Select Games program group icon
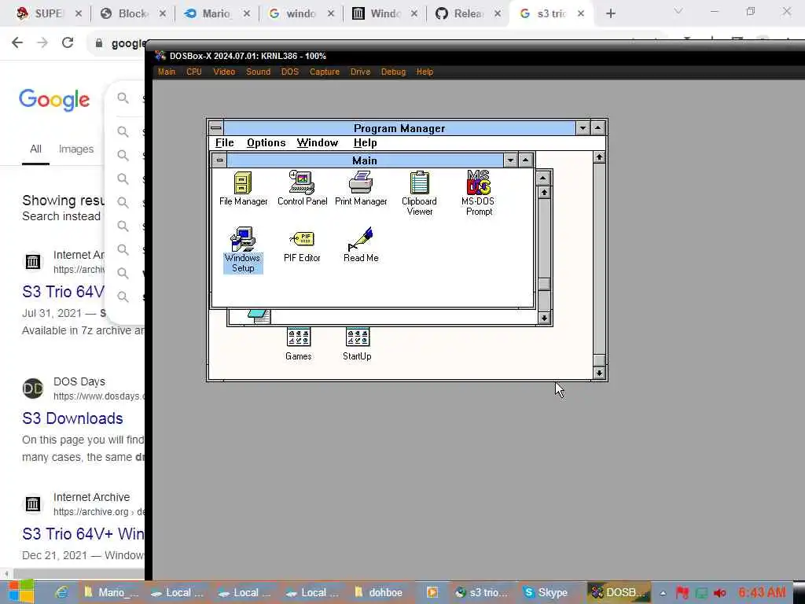The width and height of the screenshot is (805, 604). [x=298, y=344]
